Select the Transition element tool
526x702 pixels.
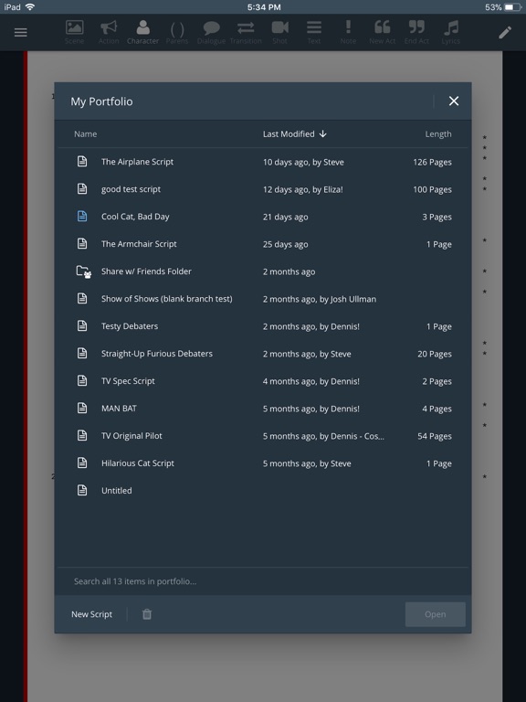tap(246, 32)
